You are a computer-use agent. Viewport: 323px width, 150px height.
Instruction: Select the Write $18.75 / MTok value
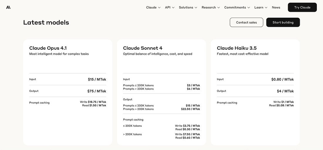pyautogui.click(x=93, y=102)
